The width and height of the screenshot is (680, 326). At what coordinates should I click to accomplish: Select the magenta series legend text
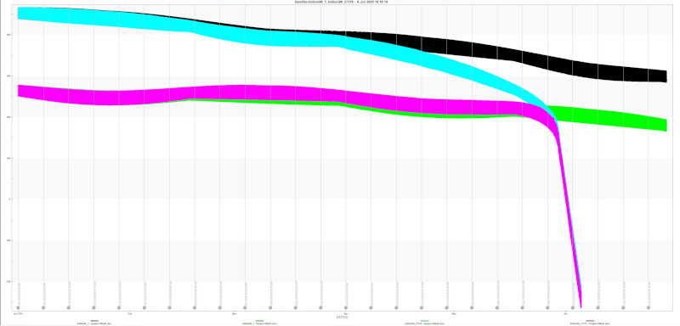tap(590, 323)
